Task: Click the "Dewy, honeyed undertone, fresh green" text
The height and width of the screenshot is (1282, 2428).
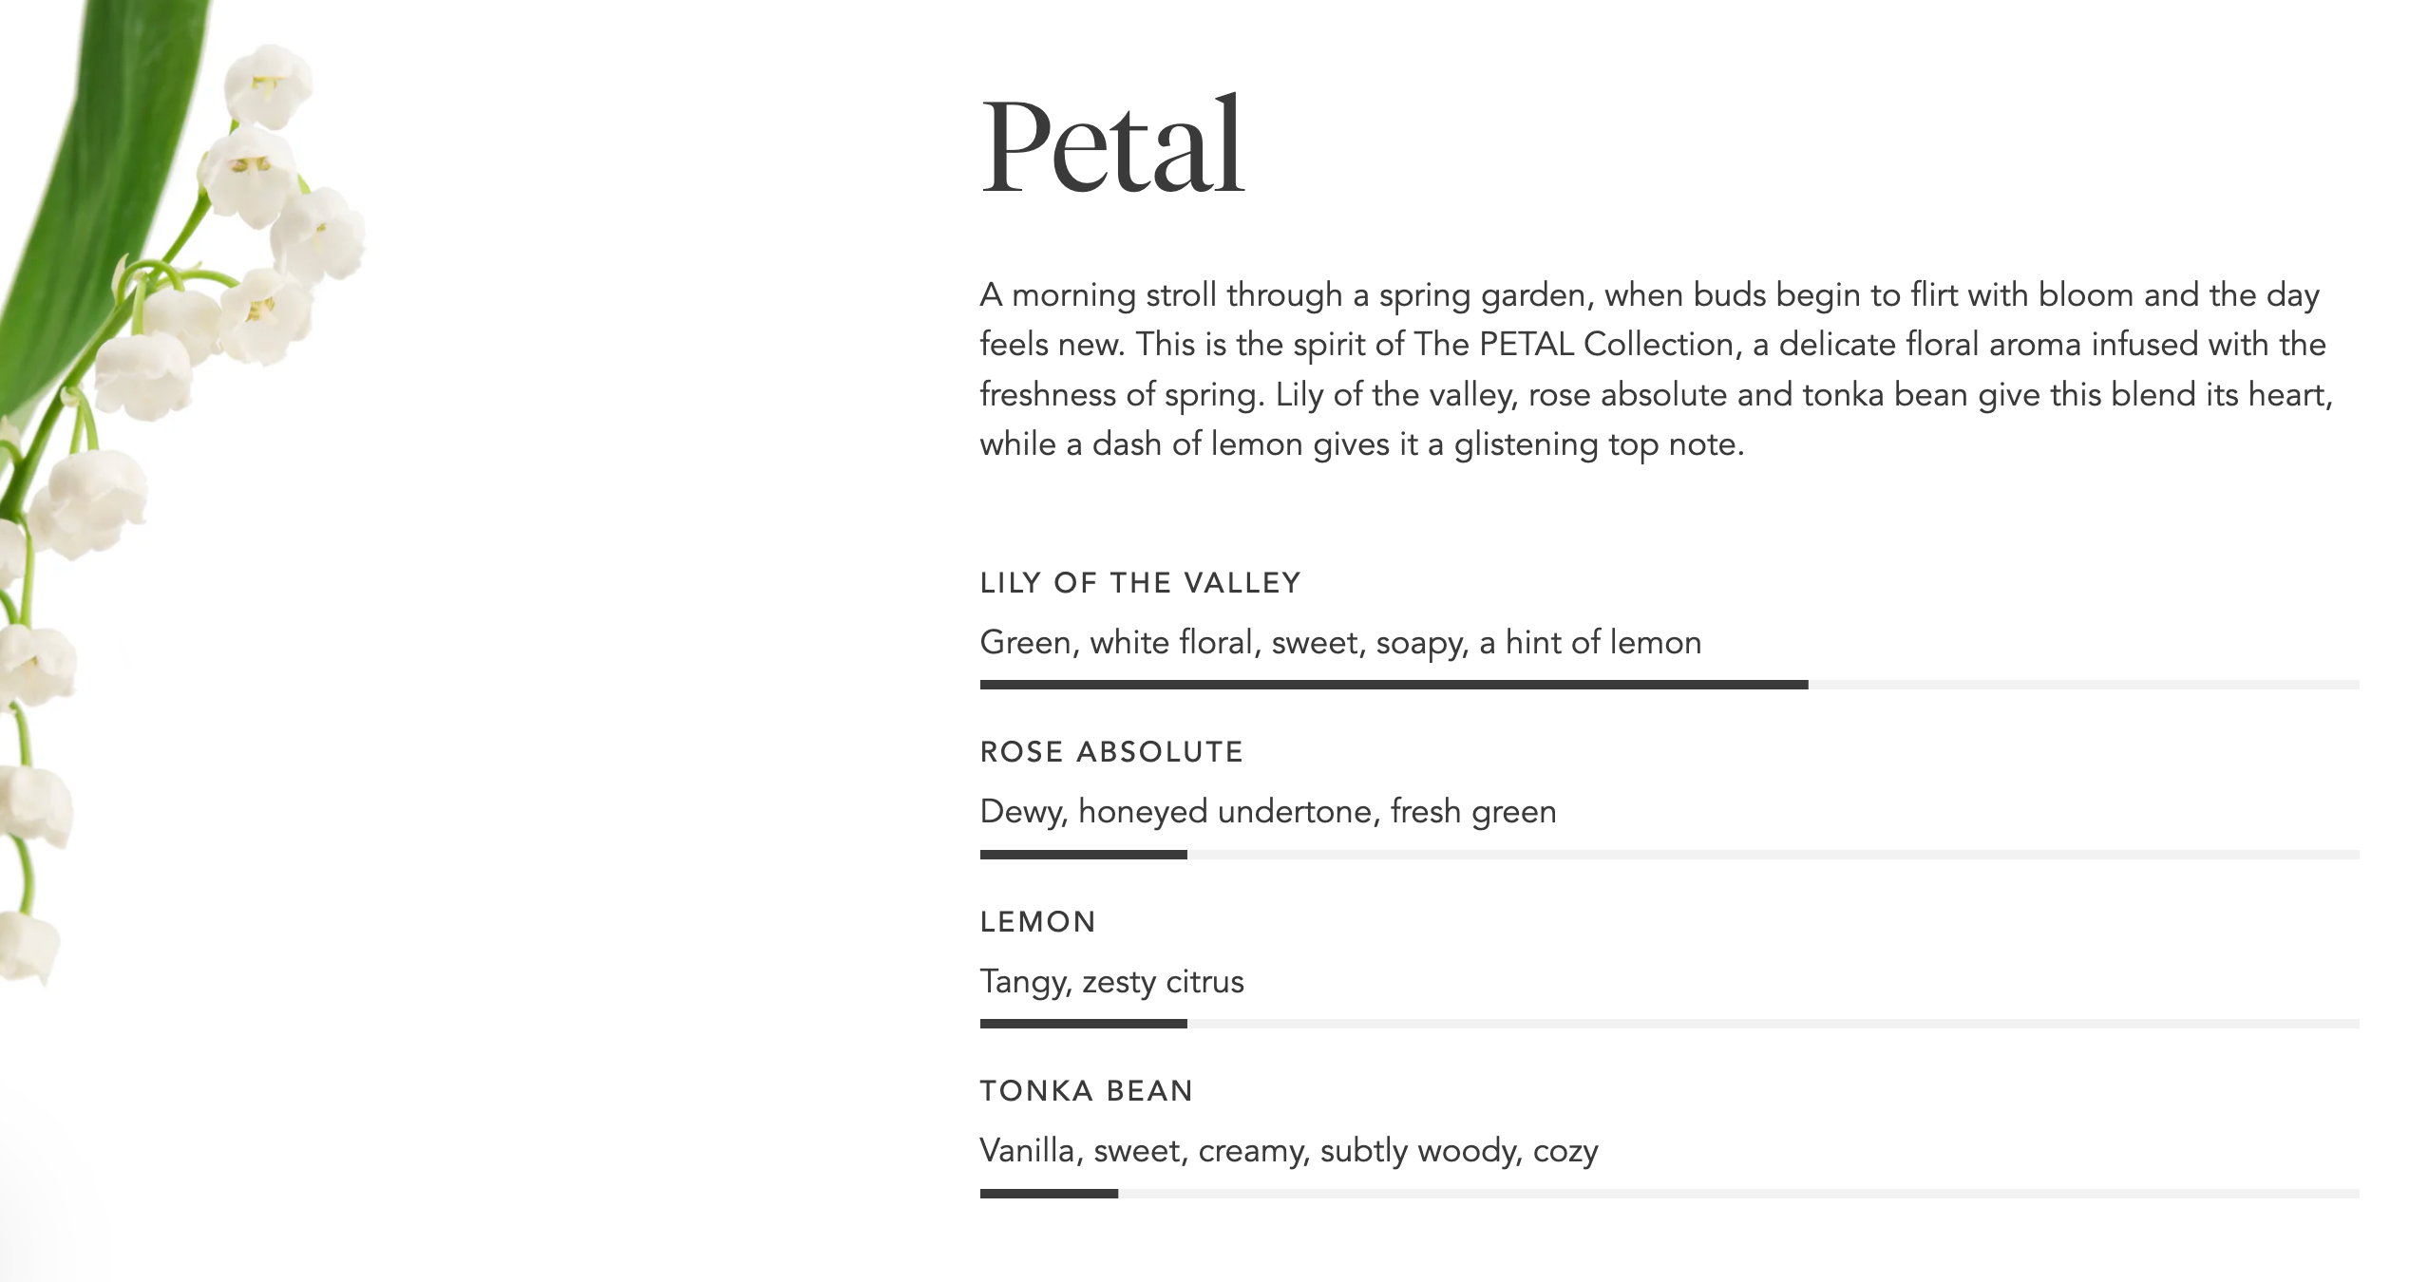Action: coord(1267,812)
